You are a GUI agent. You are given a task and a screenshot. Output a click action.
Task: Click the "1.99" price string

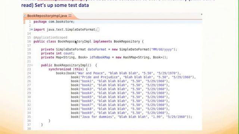(x=157, y=117)
